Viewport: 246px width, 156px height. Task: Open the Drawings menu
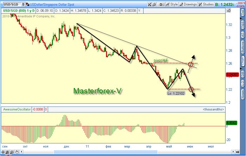[188, 4]
